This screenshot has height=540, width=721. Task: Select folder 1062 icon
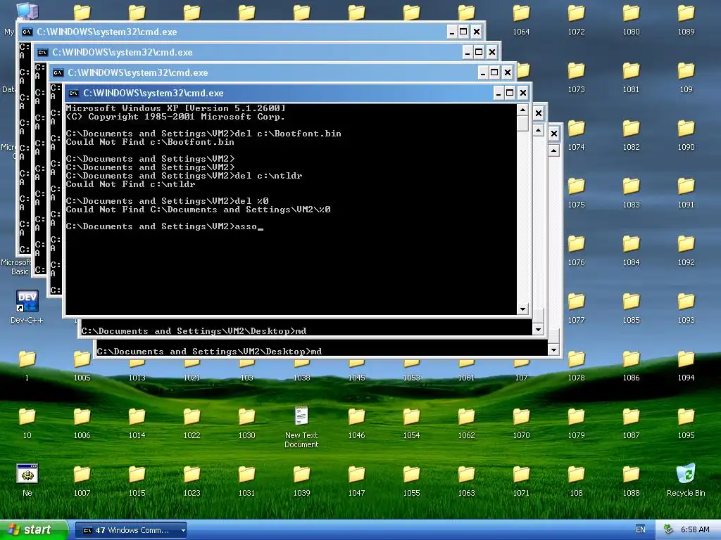click(466, 416)
